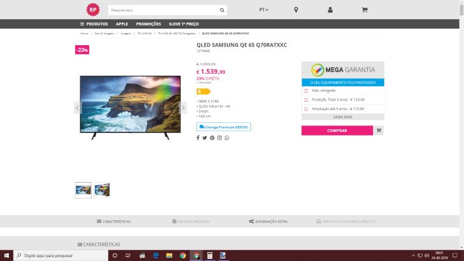Open the shopping cart icon in header
Viewport: 464px width, 261px height.
point(365,10)
